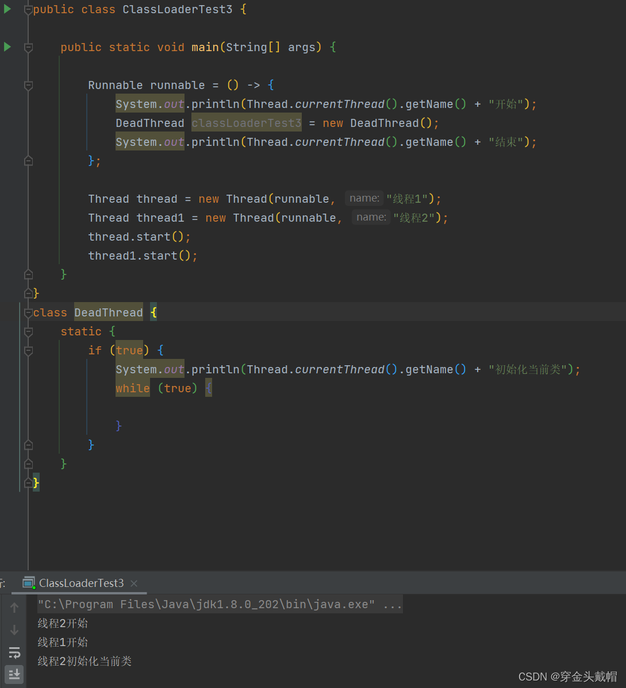Collapse the static initializer block
This screenshot has width=626, height=688.
pyautogui.click(x=28, y=332)
